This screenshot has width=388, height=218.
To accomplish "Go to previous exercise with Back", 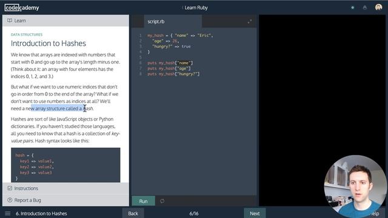I will coord(133,213).
